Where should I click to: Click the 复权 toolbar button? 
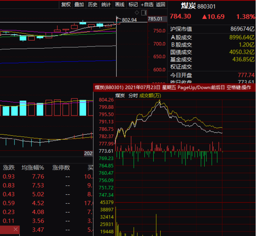pyautogui.click(x=66, y=4)
